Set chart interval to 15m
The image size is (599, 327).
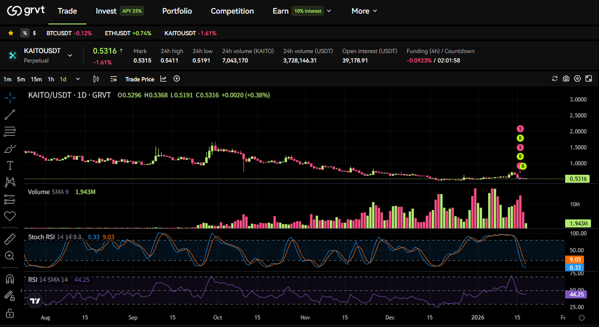[x=36, y=79]
